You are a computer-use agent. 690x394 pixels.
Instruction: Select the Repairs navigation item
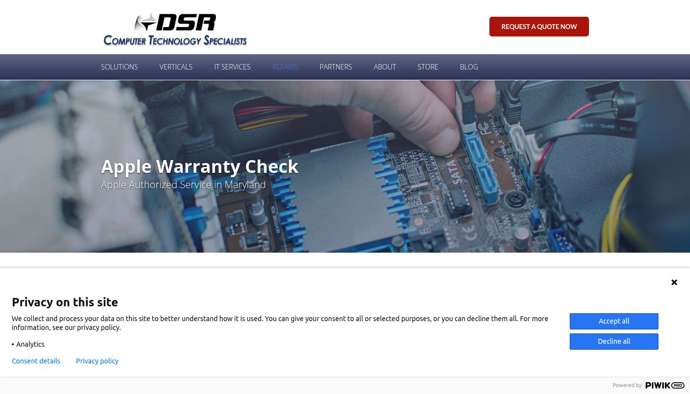285,67
